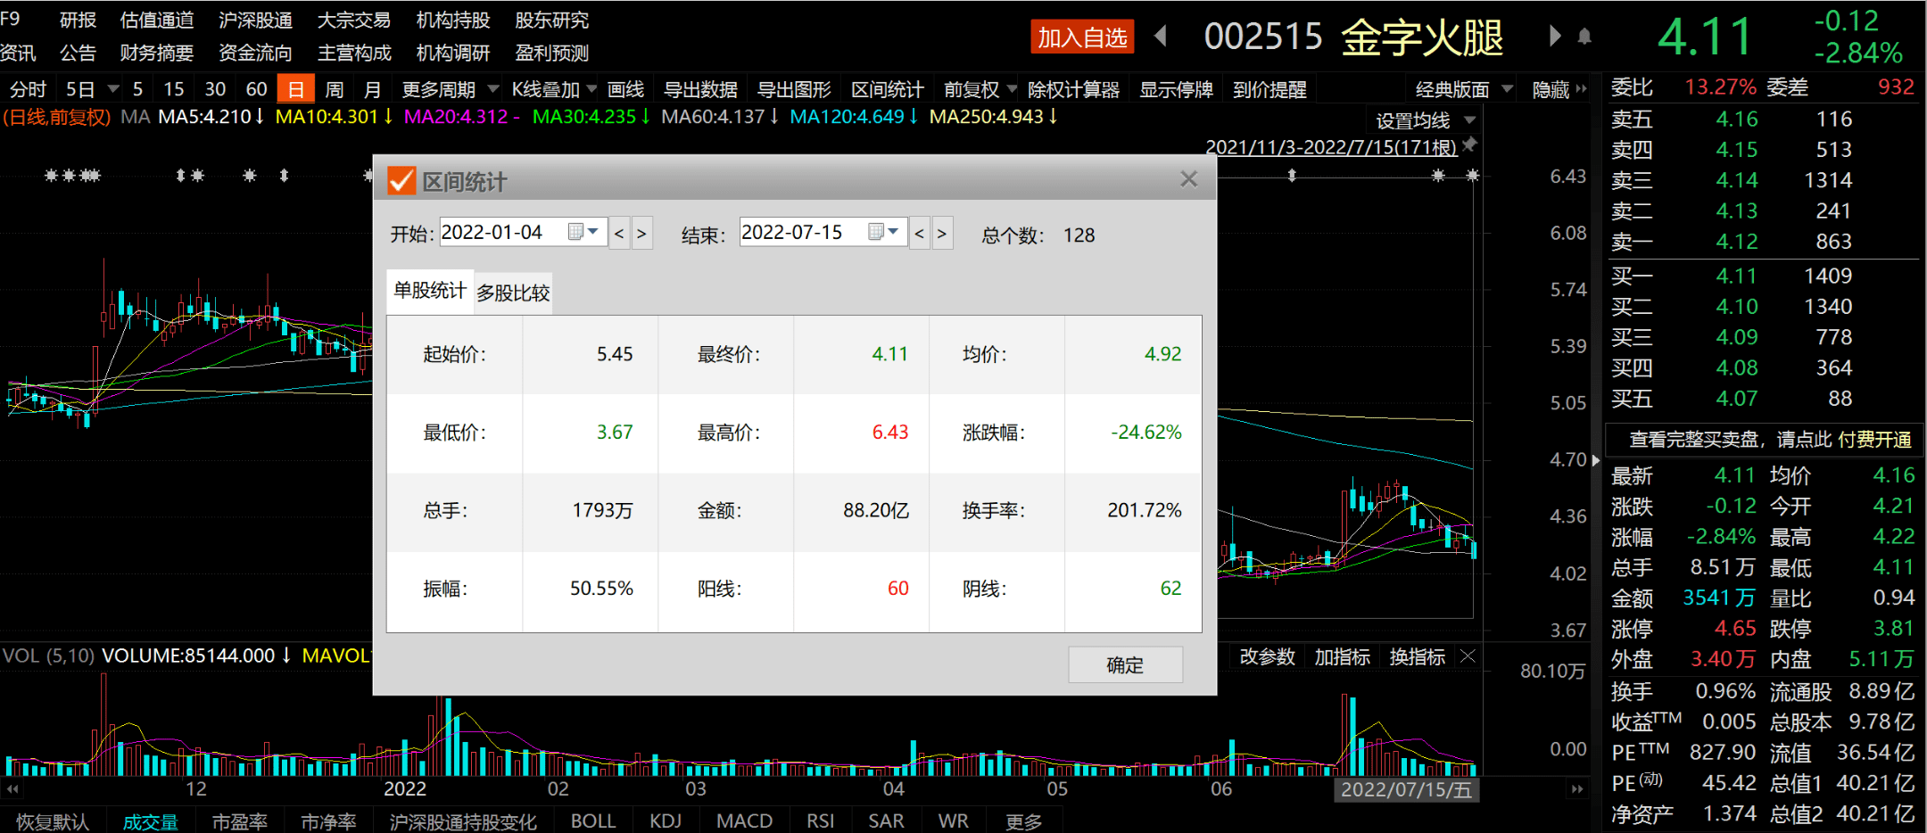Step the start date forward one day
1927x833 pixels.
641,234
